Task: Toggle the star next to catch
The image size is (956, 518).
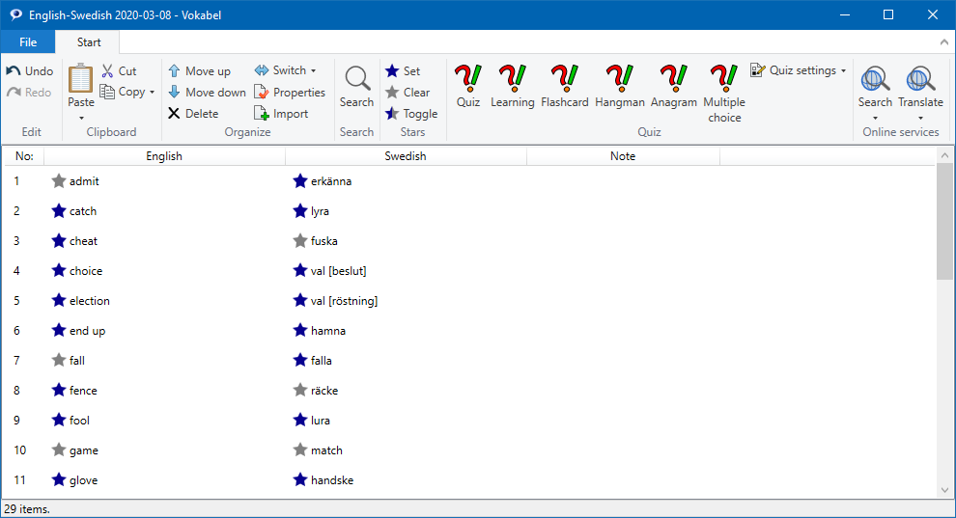Action: [x=59, y=210]
